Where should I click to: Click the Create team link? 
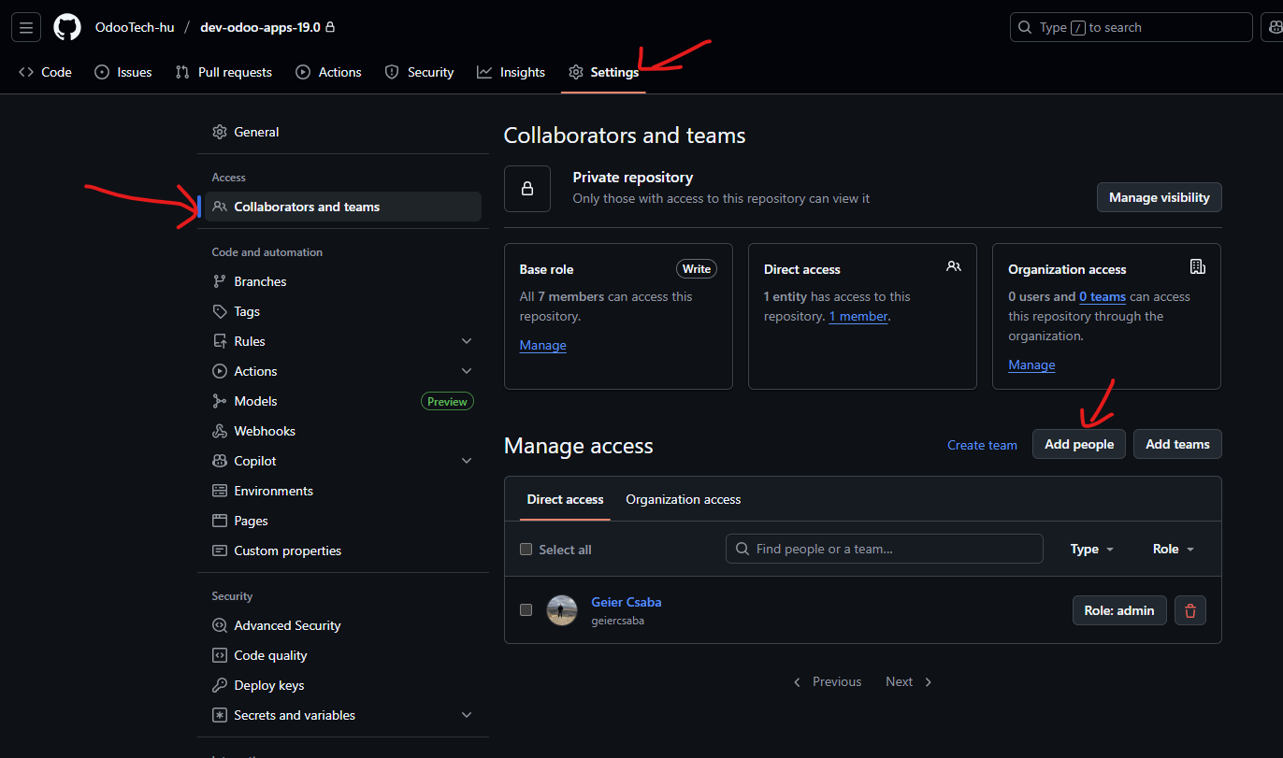pos(982,445)
